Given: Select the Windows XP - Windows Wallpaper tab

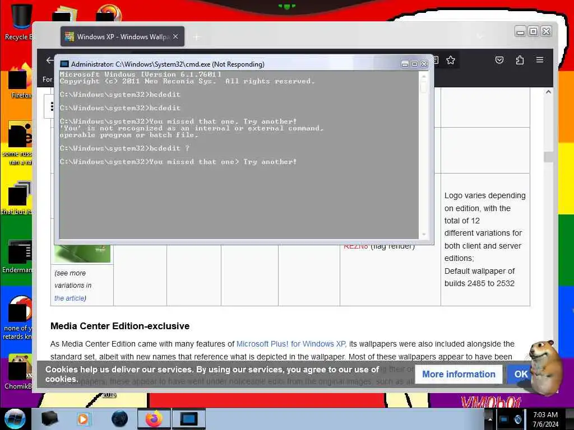Looking at the screenshot, I should point(122,36).
